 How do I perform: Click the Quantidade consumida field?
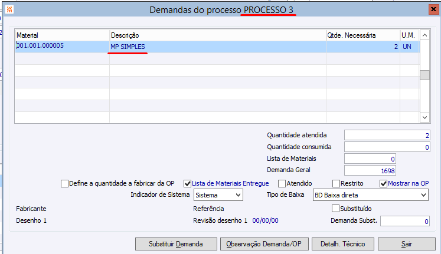[x=387, y=147]
